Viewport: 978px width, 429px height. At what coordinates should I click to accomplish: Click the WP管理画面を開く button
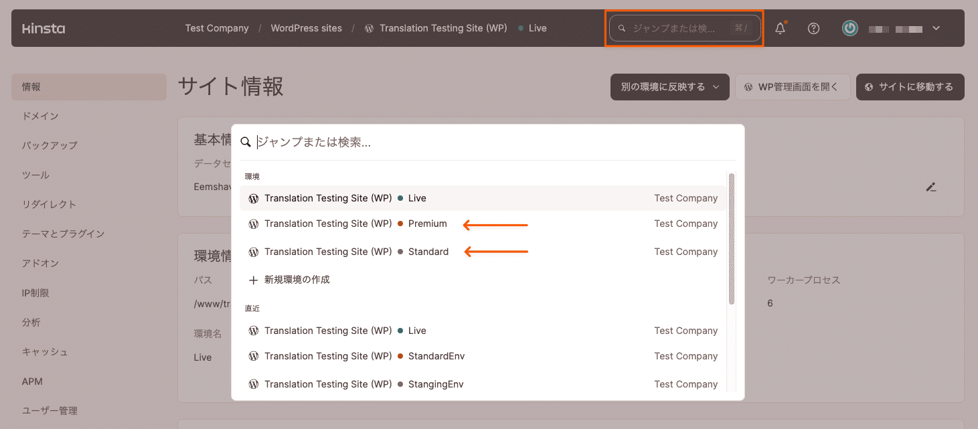[793, 87]
